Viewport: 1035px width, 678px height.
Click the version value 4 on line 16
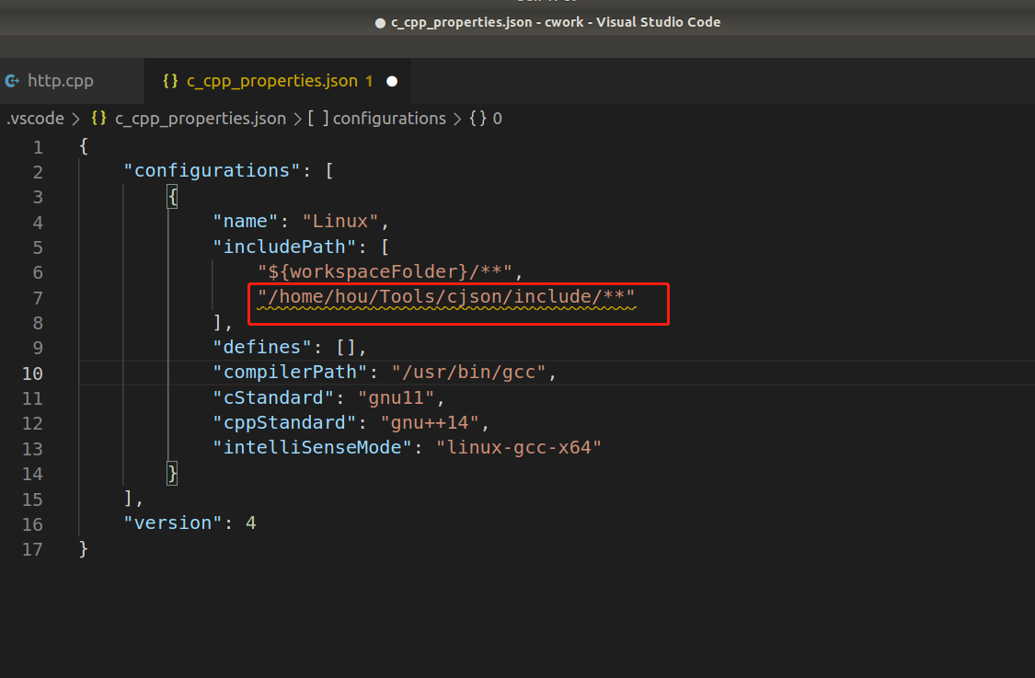click(250, 523)
